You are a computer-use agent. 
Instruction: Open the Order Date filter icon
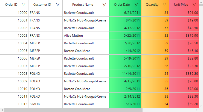pyautogui.click(x=136, y=5)
